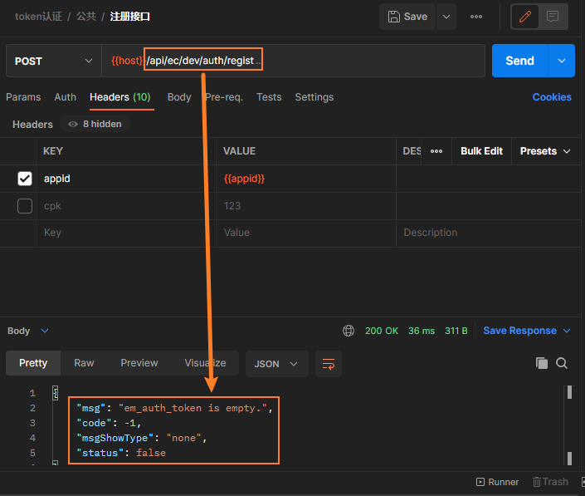
Task: Open the Cookies link
Action: 552,97
